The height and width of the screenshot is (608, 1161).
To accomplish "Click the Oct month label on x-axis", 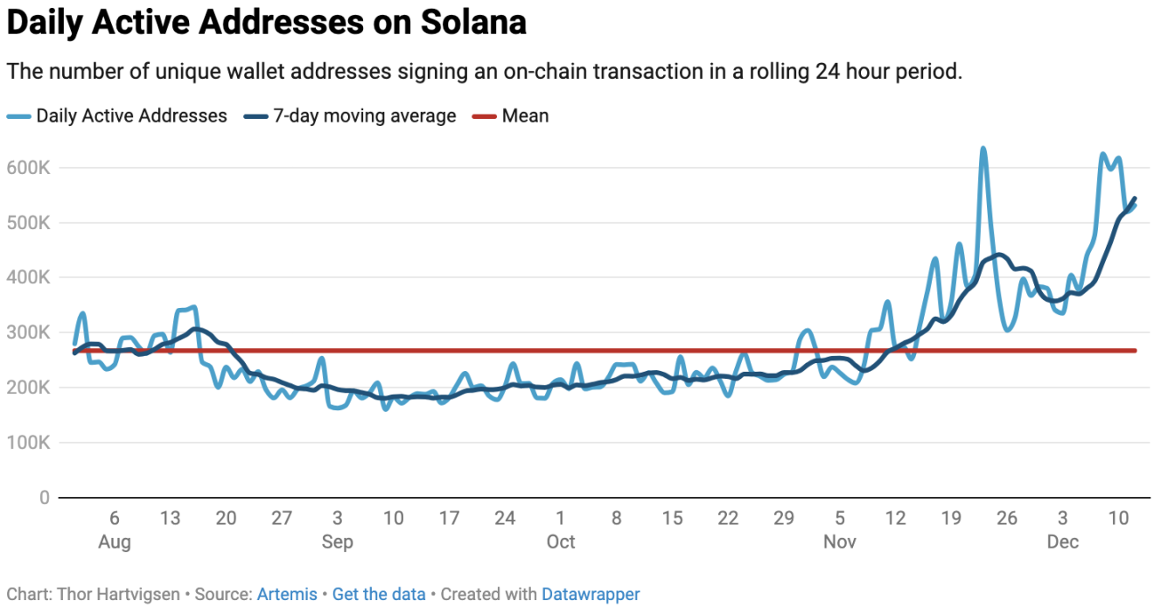I will (561, 542).
